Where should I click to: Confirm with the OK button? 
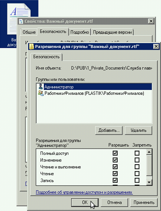pyautogui.click(x=85, y=202)
